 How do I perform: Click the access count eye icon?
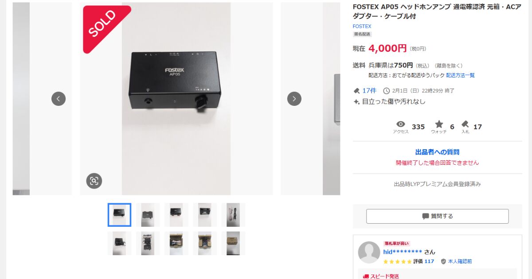401,124
